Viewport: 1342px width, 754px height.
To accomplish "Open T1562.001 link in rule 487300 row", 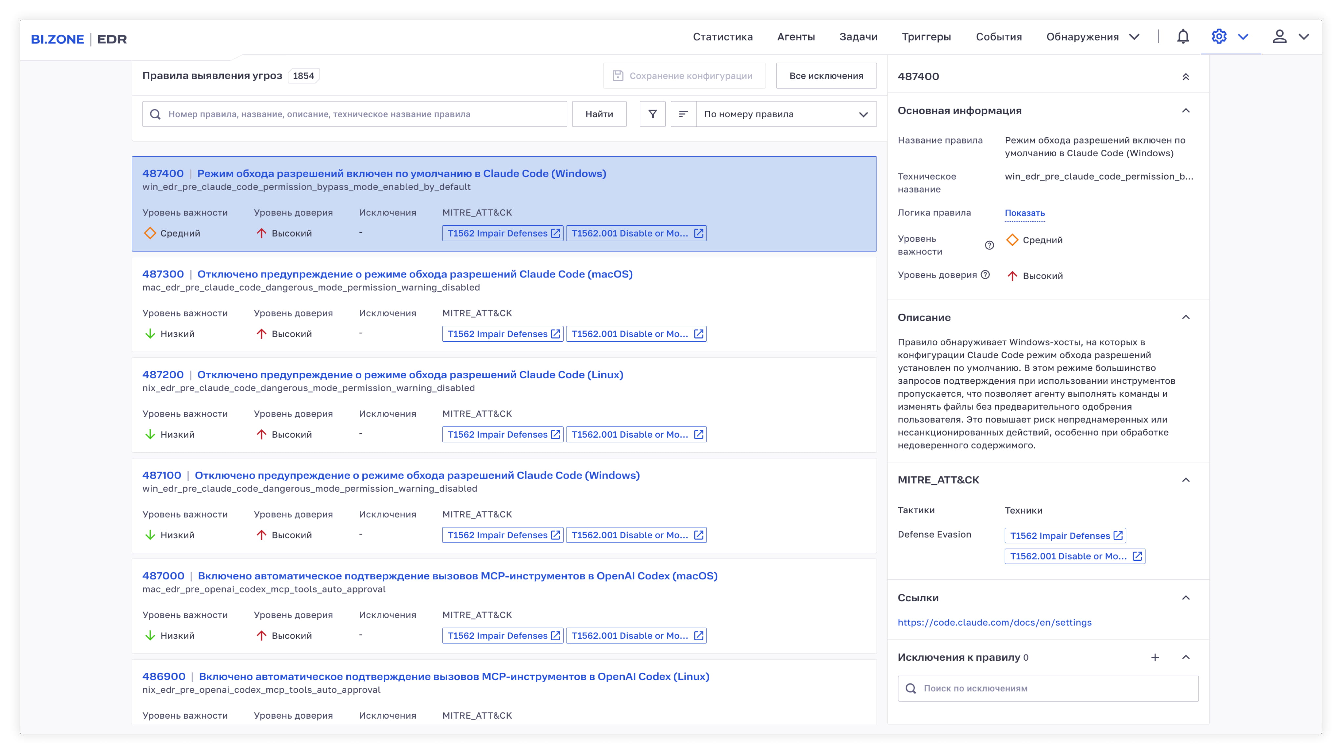I will click(x=636, y=334).
